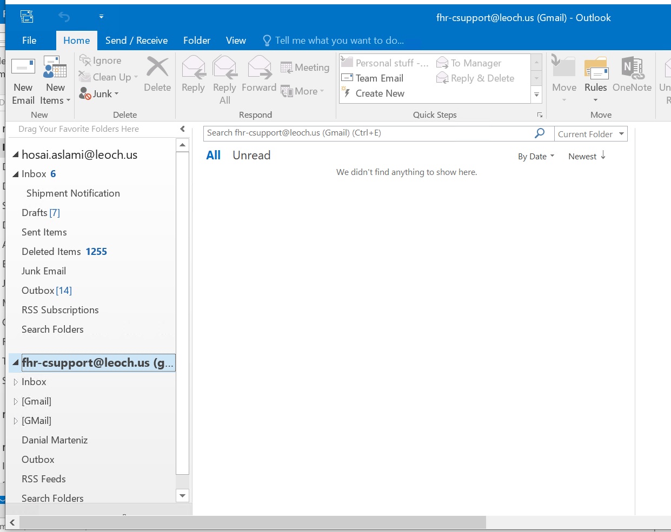The height and width of the screenshot is (532, 671).
Task: Reply to the selected message
Action: tap(193, 75)
